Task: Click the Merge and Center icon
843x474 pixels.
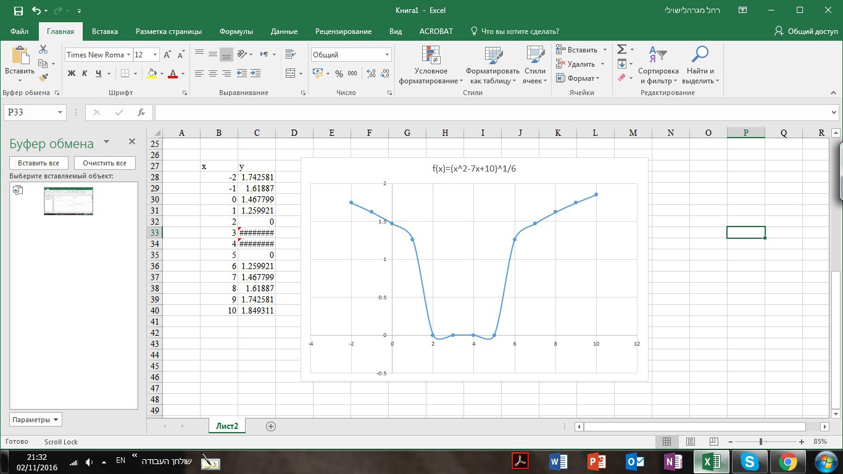Action: [291, 73]
